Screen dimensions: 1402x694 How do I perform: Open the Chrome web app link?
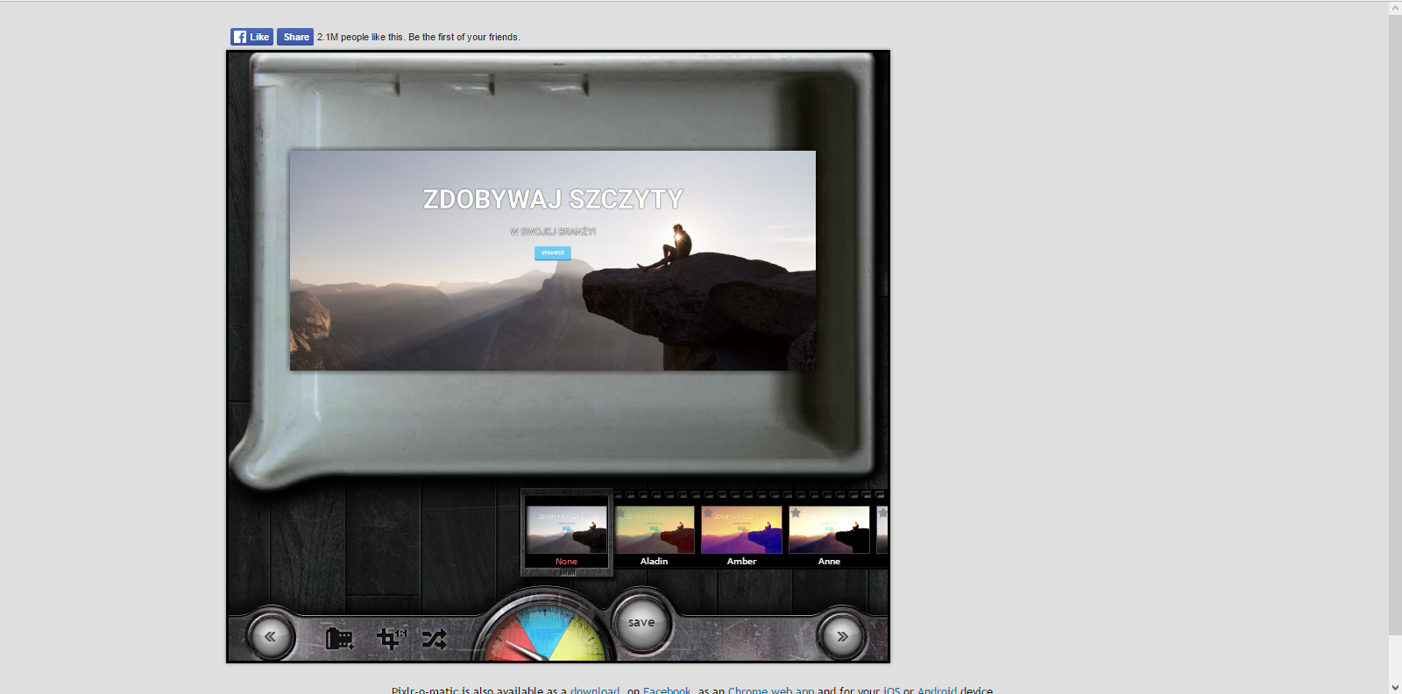click(771, 690)
